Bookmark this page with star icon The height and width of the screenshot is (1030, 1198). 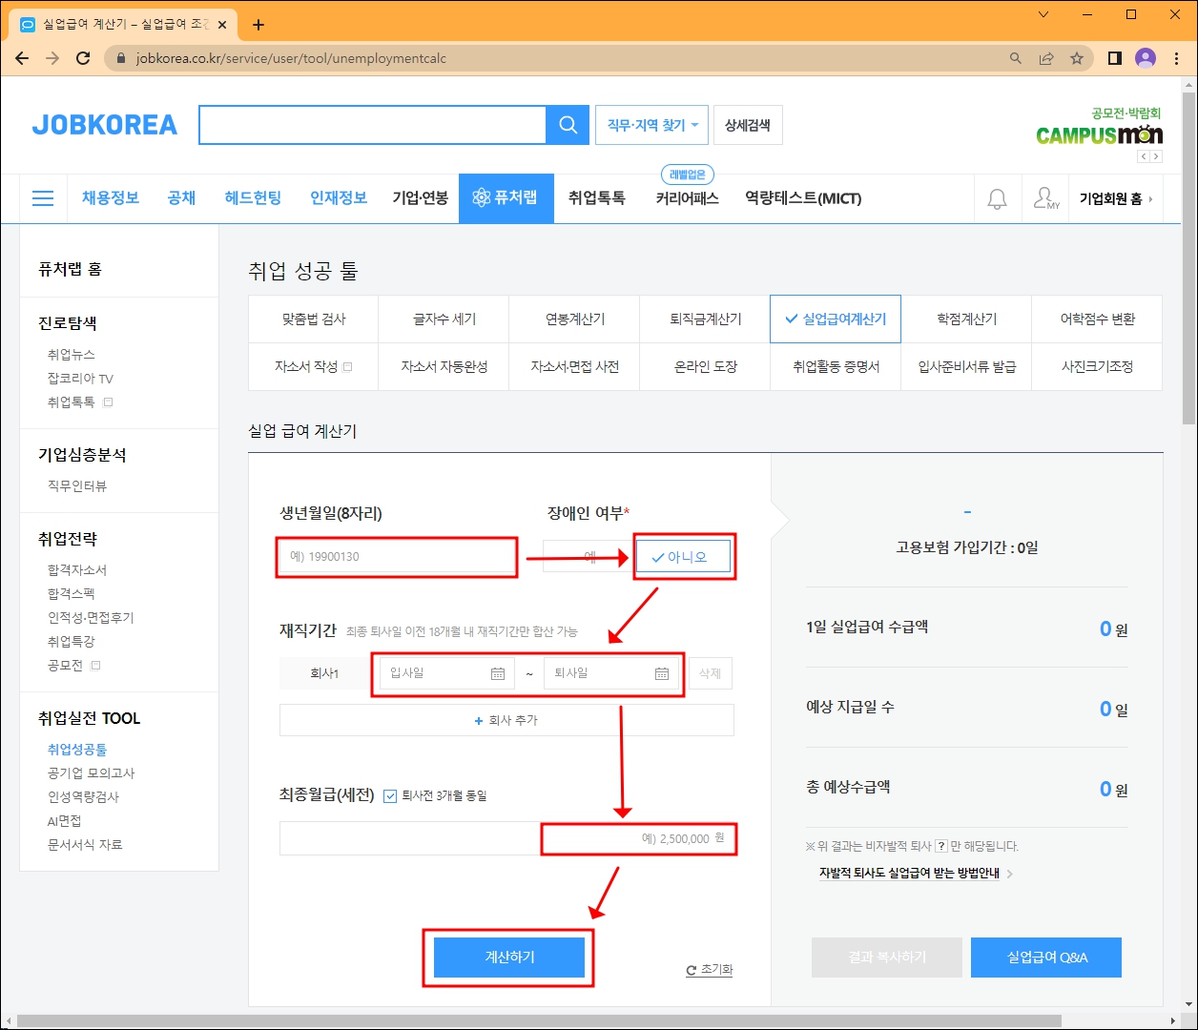point(1077,58)
